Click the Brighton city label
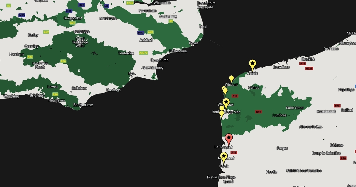Viewport: 356px width, 187px height. [x=37, y=96]
